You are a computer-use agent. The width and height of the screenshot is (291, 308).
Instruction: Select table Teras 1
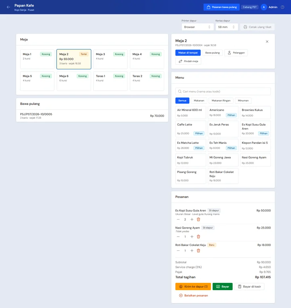point(110,81)
